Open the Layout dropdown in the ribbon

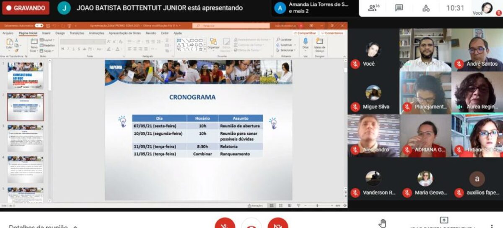(x=47, y=40)
